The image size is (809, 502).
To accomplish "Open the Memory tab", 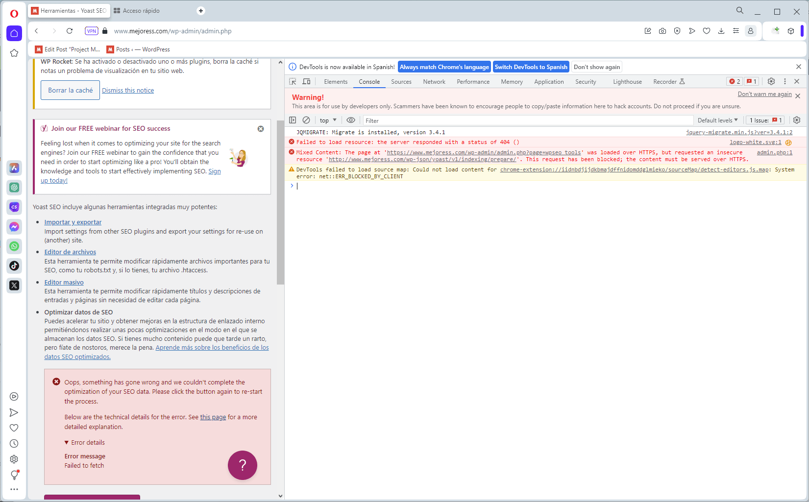I will pyautogui.click(x=512, y=82).
